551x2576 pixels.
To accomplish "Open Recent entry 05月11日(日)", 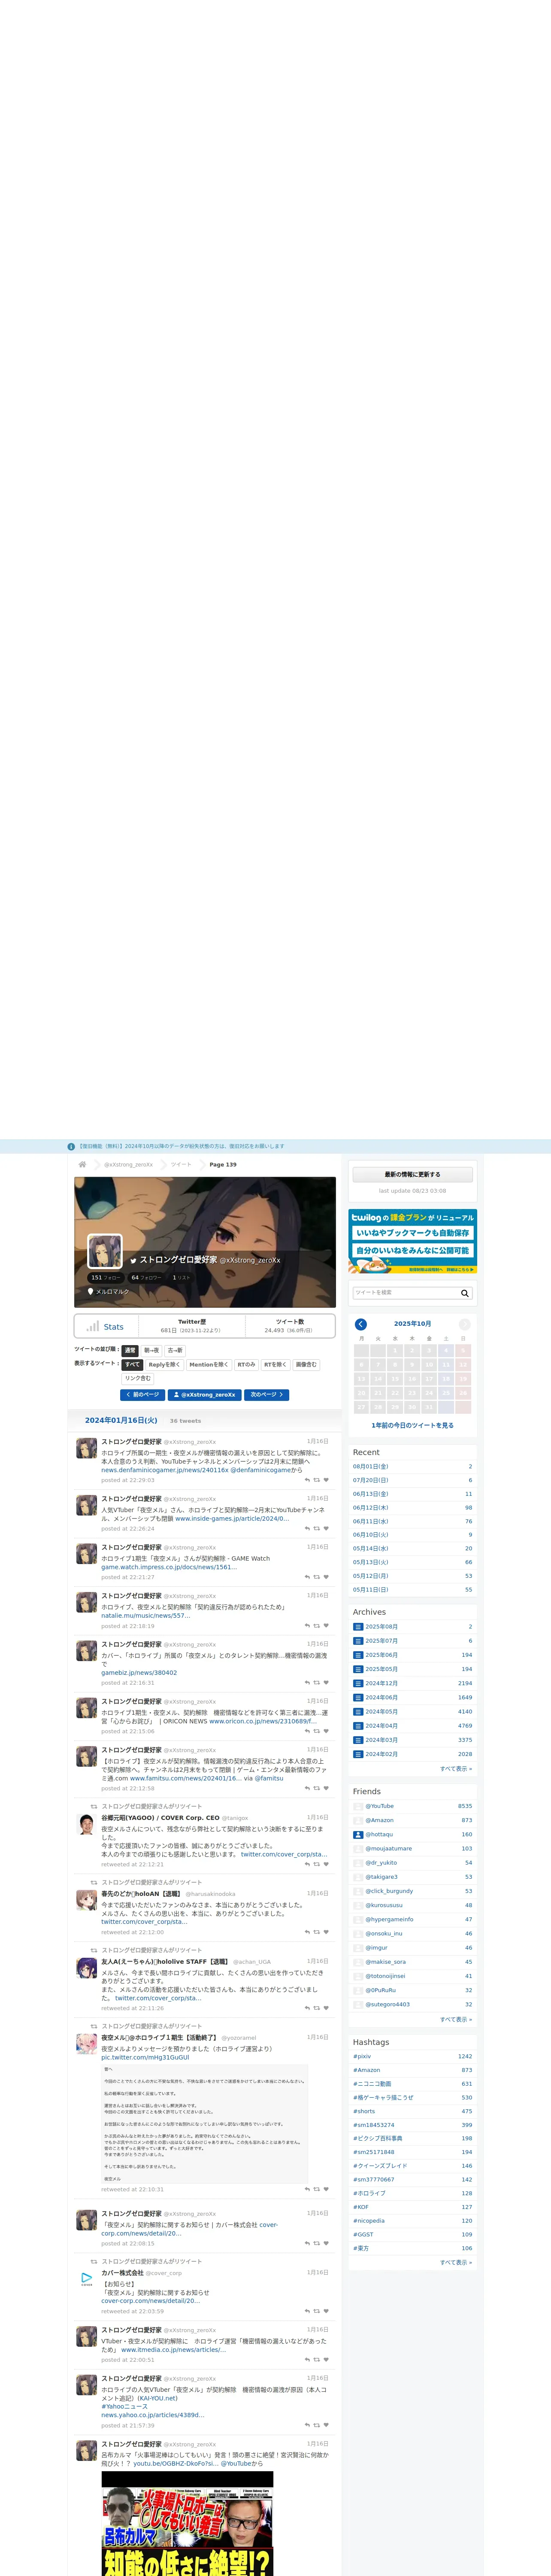I will (371, 1590).
